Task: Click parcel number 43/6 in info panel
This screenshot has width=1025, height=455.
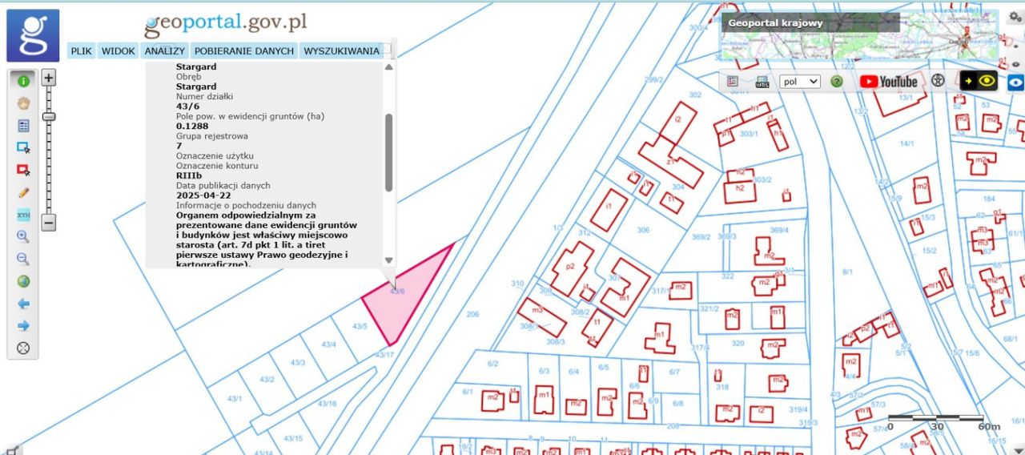Action: pyautogui.click(x=187, y=107)
